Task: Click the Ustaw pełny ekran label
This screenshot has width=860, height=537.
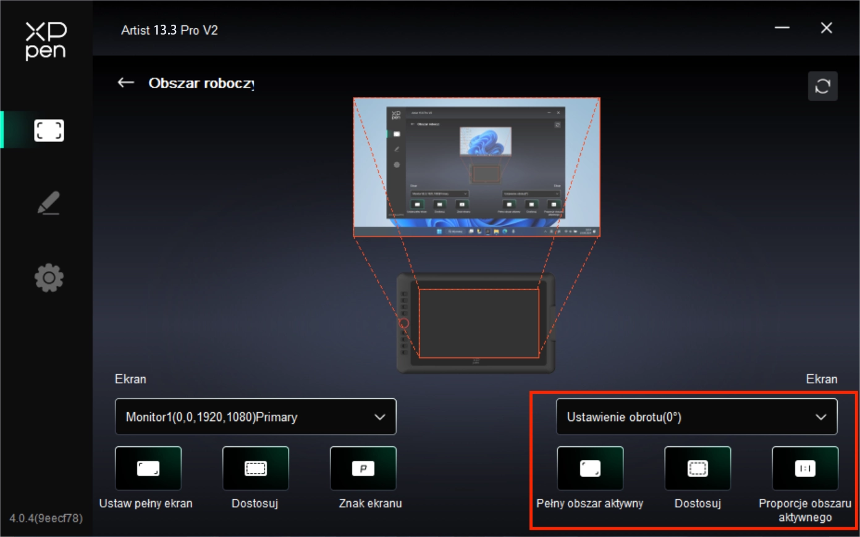Action: tap(146, 504)
